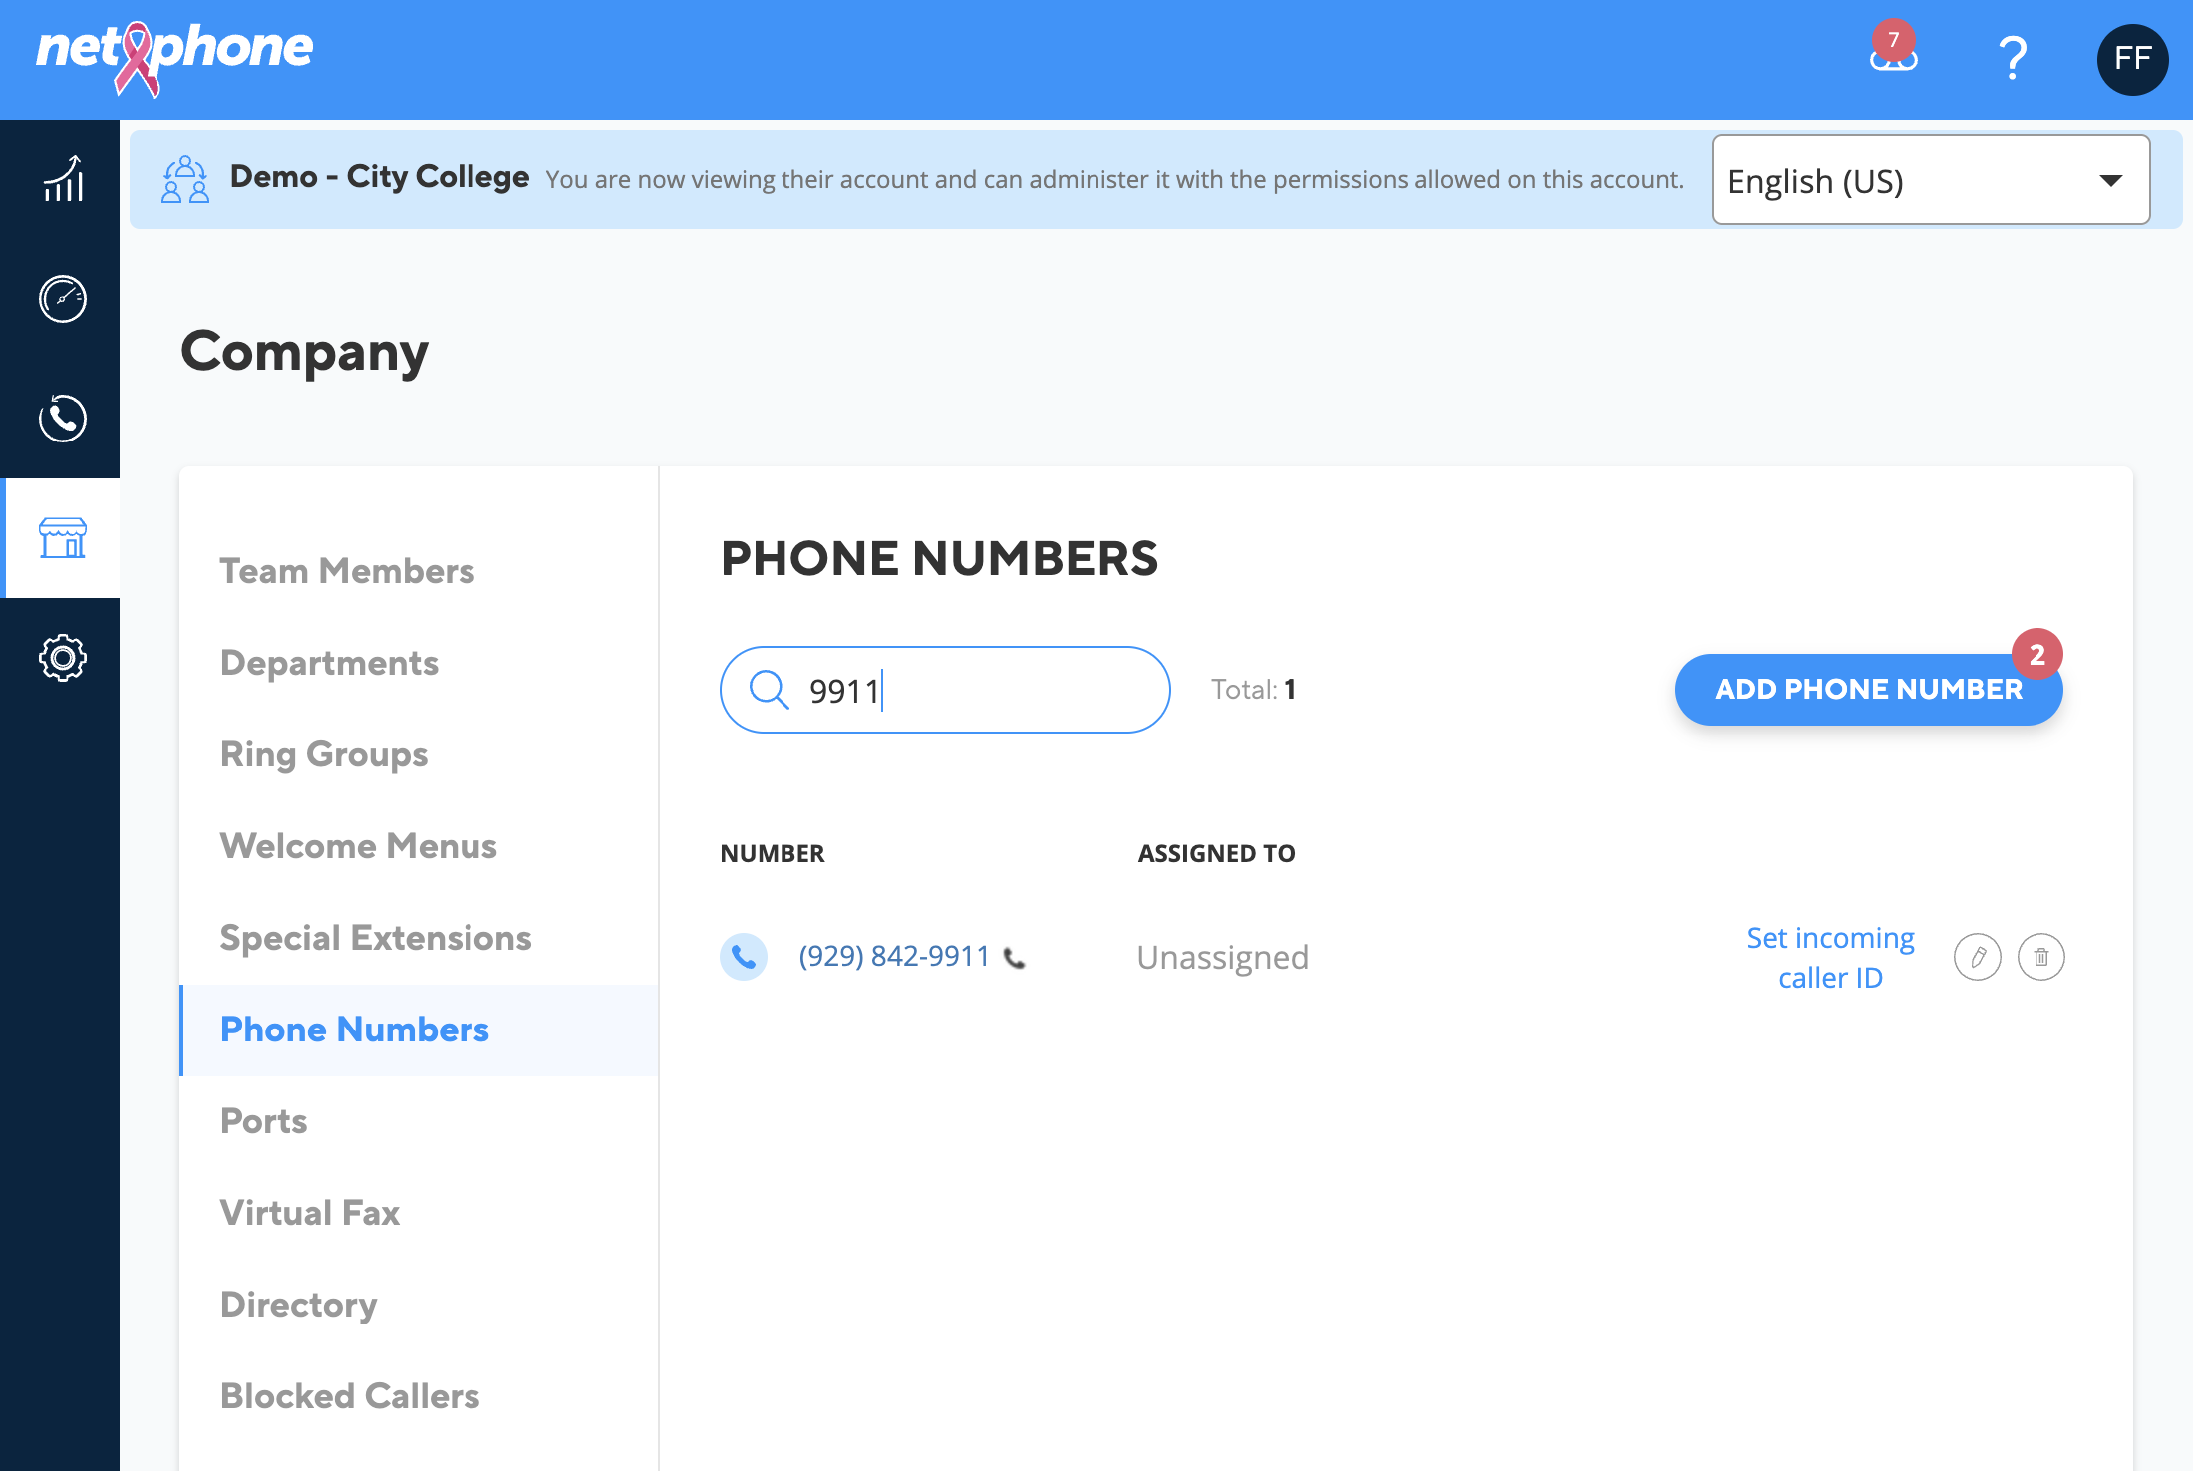
Task: Click the net2phone logo
Action: click(174, 58)
